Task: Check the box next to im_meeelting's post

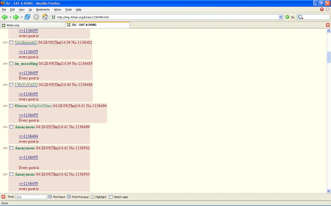Action: 11,64
